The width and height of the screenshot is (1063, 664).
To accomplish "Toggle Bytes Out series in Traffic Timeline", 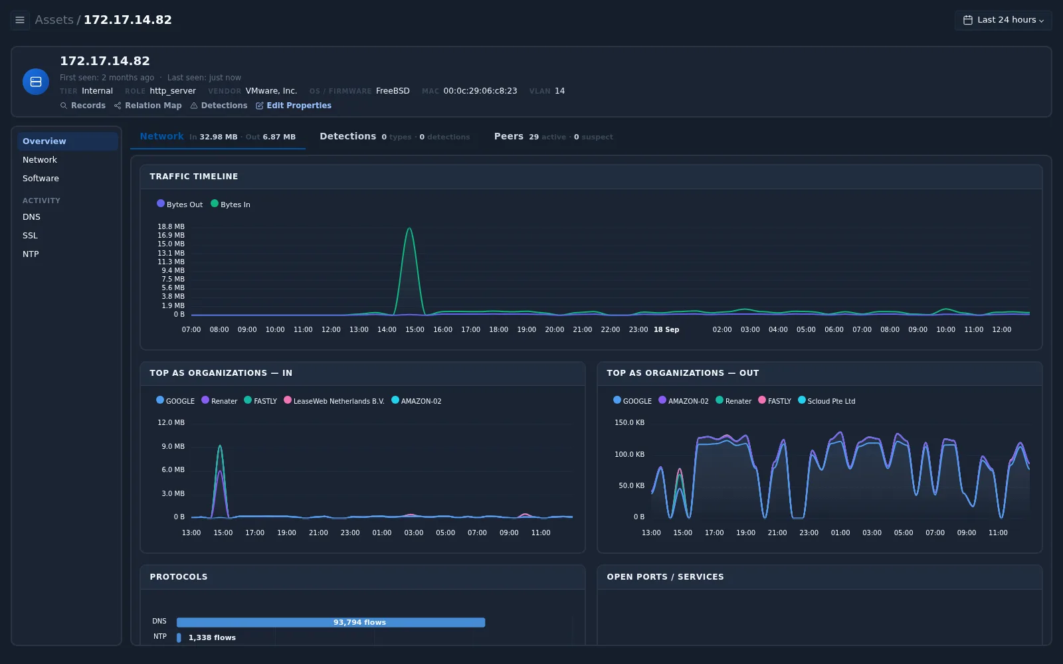I will [180, 204].
